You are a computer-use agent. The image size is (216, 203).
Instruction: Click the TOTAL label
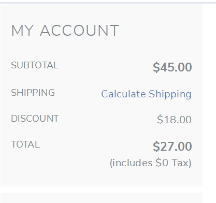25,144
